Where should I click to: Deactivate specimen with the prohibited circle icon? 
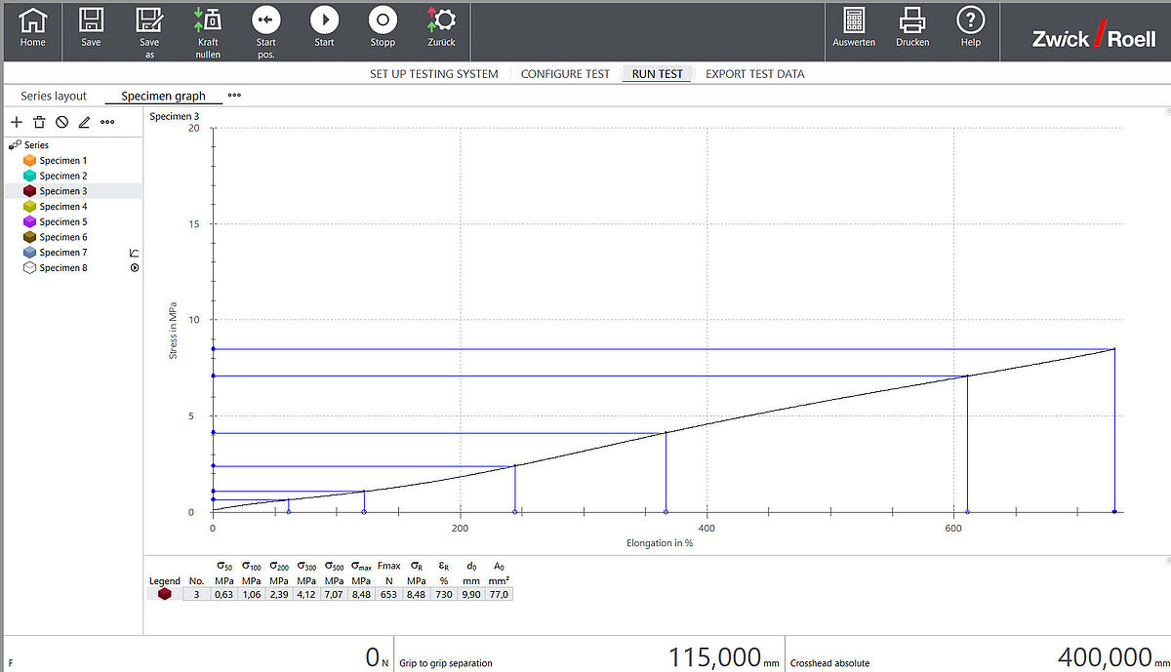click(61, 122)
